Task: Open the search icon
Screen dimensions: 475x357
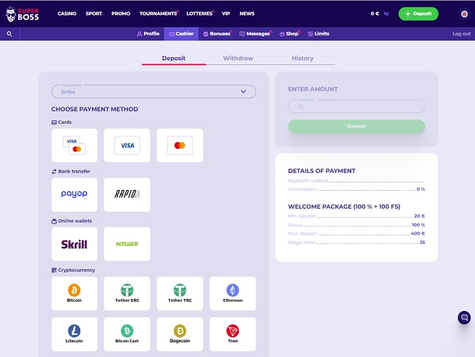Action: (x=9, y=34)
